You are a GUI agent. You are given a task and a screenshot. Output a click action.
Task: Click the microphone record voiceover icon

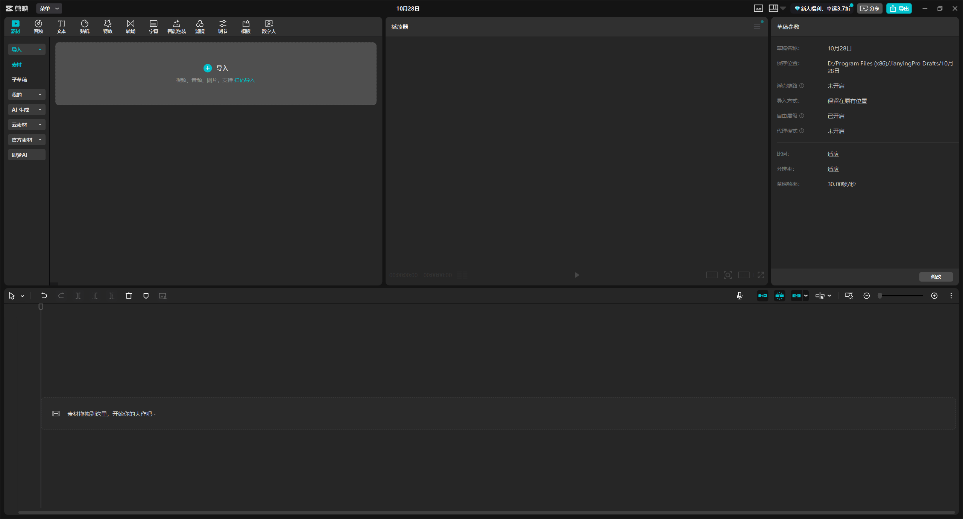coord(740,296)
